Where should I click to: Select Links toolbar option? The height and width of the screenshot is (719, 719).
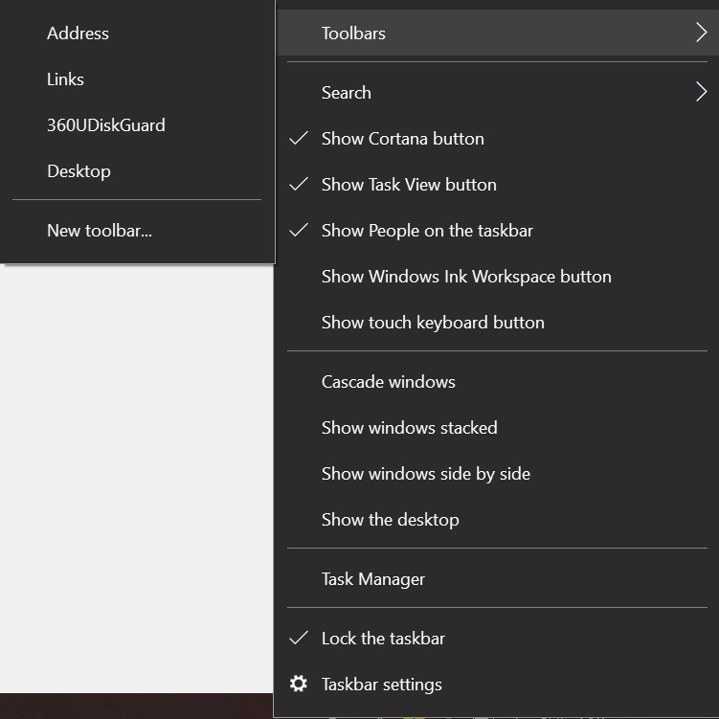pyautogui.click(x=137, y=79)
